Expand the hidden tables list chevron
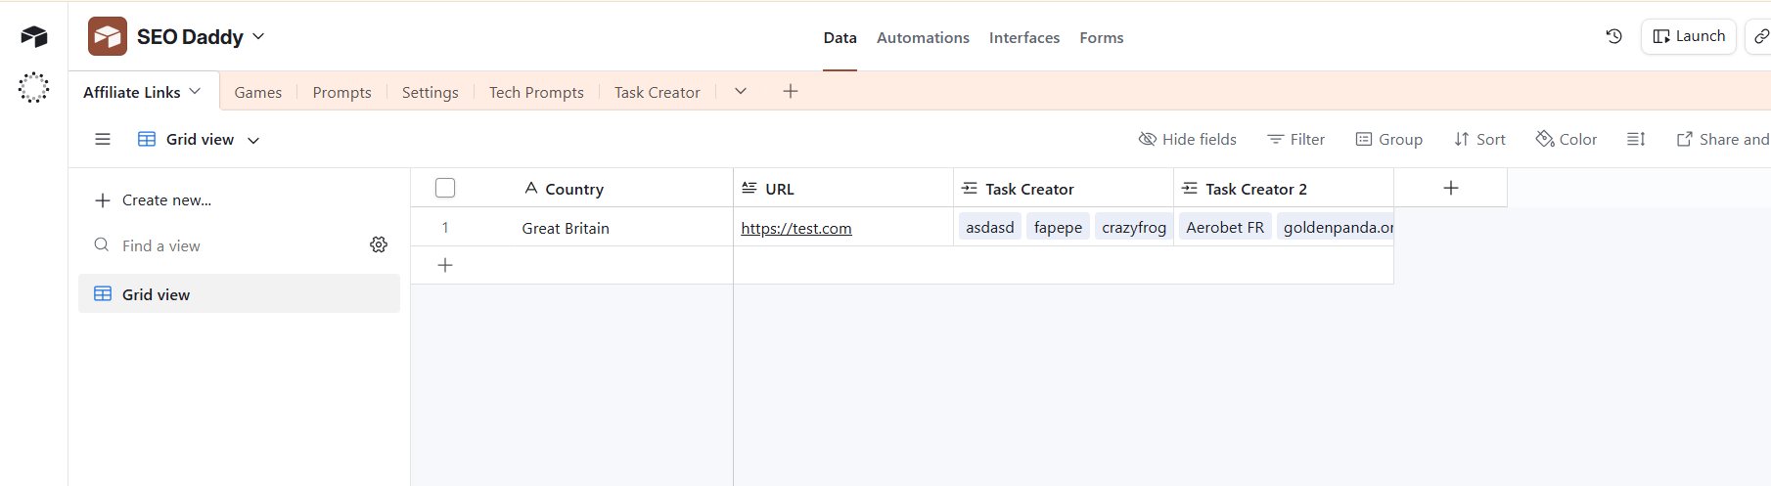The image size is (1771, 486). pyautogui.click(x=741, y=91)
